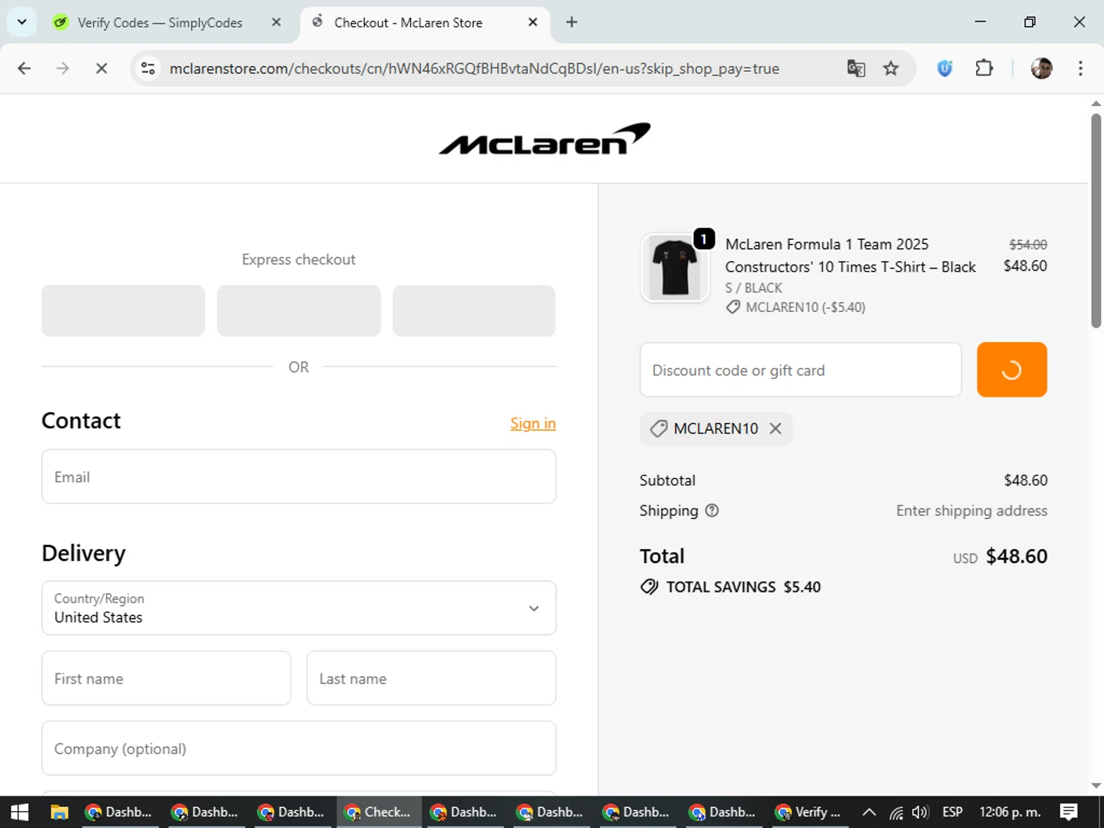
Task: Focus the First name field
Action: coord(166,678)
